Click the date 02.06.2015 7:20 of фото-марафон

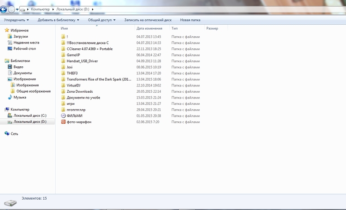point(148,122)
